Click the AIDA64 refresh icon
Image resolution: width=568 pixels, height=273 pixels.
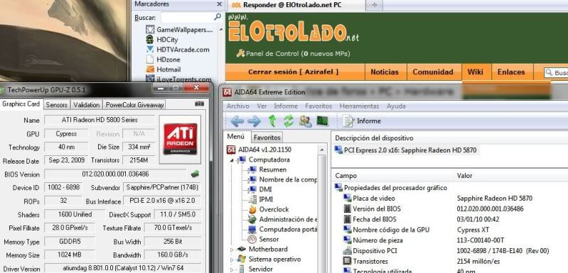pos(289,121)
